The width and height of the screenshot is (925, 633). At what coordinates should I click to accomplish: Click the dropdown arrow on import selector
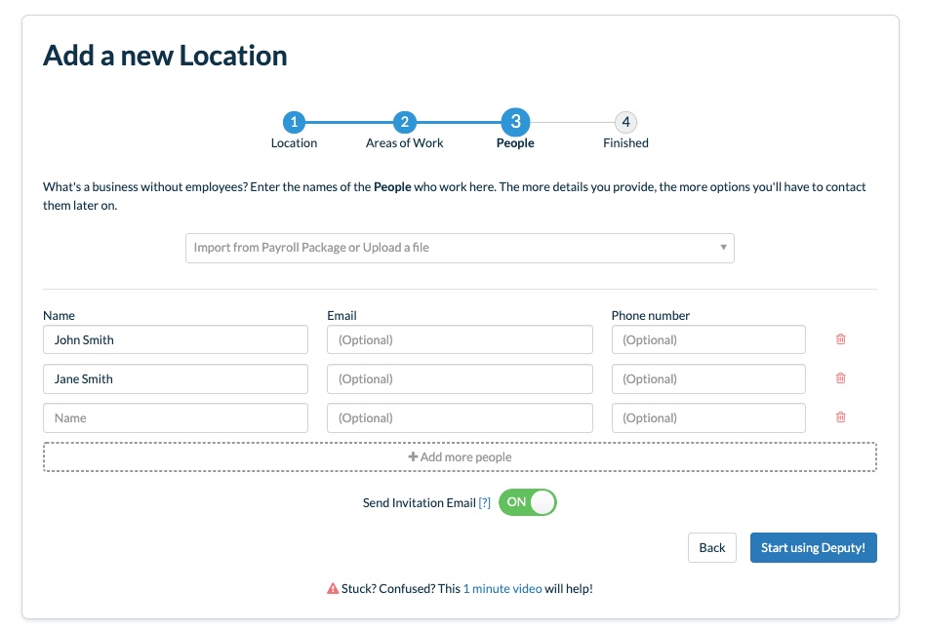tap(723, 247)
